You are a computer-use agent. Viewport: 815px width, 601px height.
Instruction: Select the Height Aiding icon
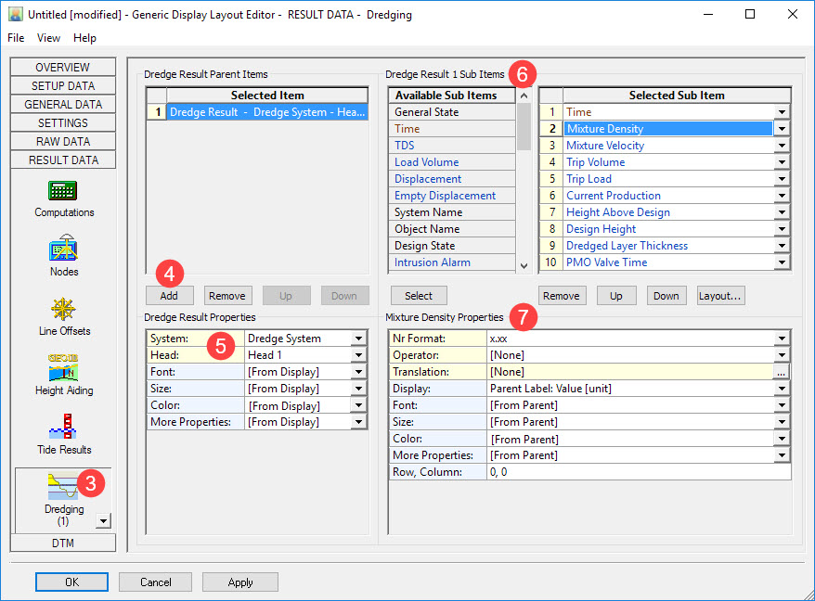click(x=63, y=369)
